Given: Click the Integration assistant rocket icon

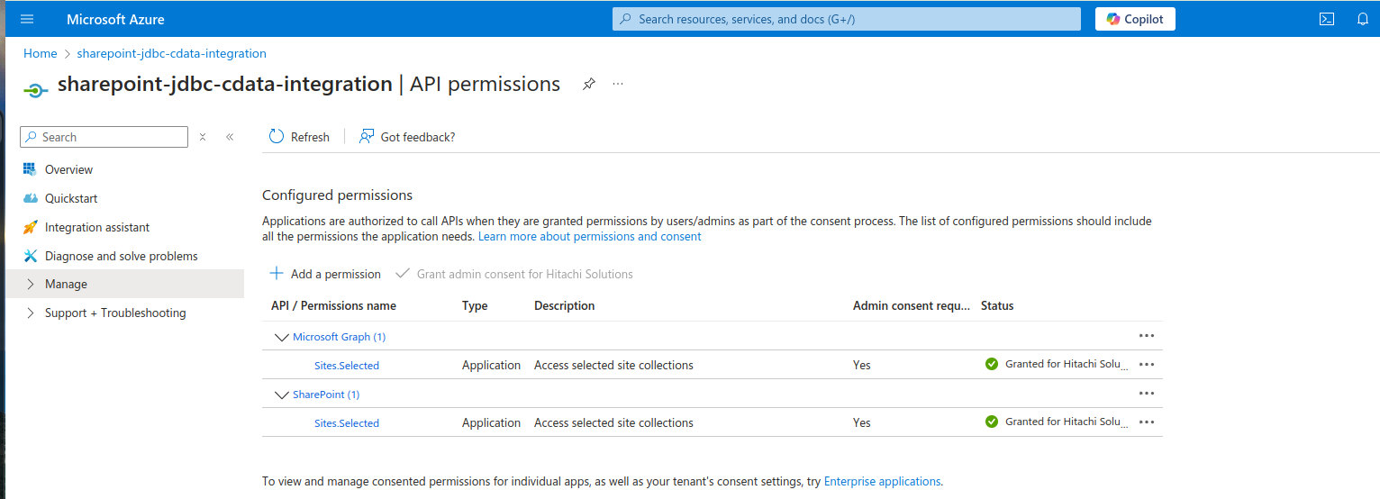Looking at the screenshot, I should (x=30, y=227).
